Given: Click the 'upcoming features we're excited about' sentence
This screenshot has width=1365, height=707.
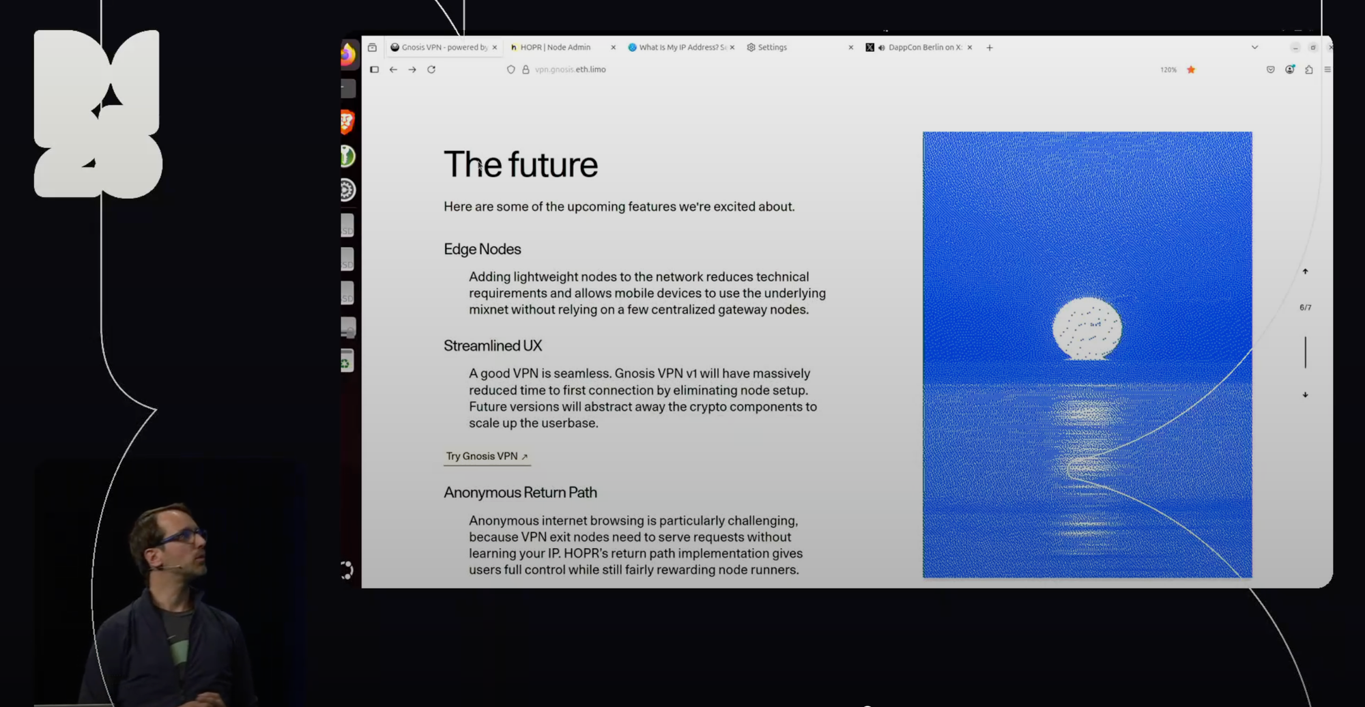Looking at the screenshot, I should pyautogui.click(x=619, y=207).
